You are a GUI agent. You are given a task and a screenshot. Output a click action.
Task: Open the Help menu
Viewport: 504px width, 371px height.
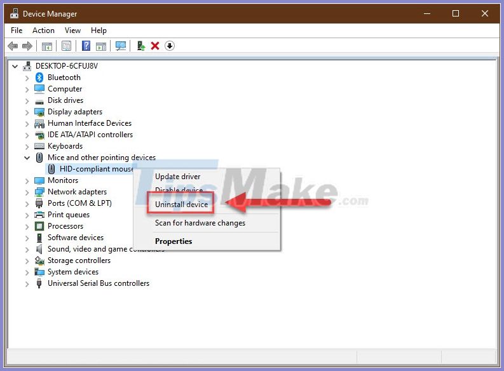click(99, 30)
